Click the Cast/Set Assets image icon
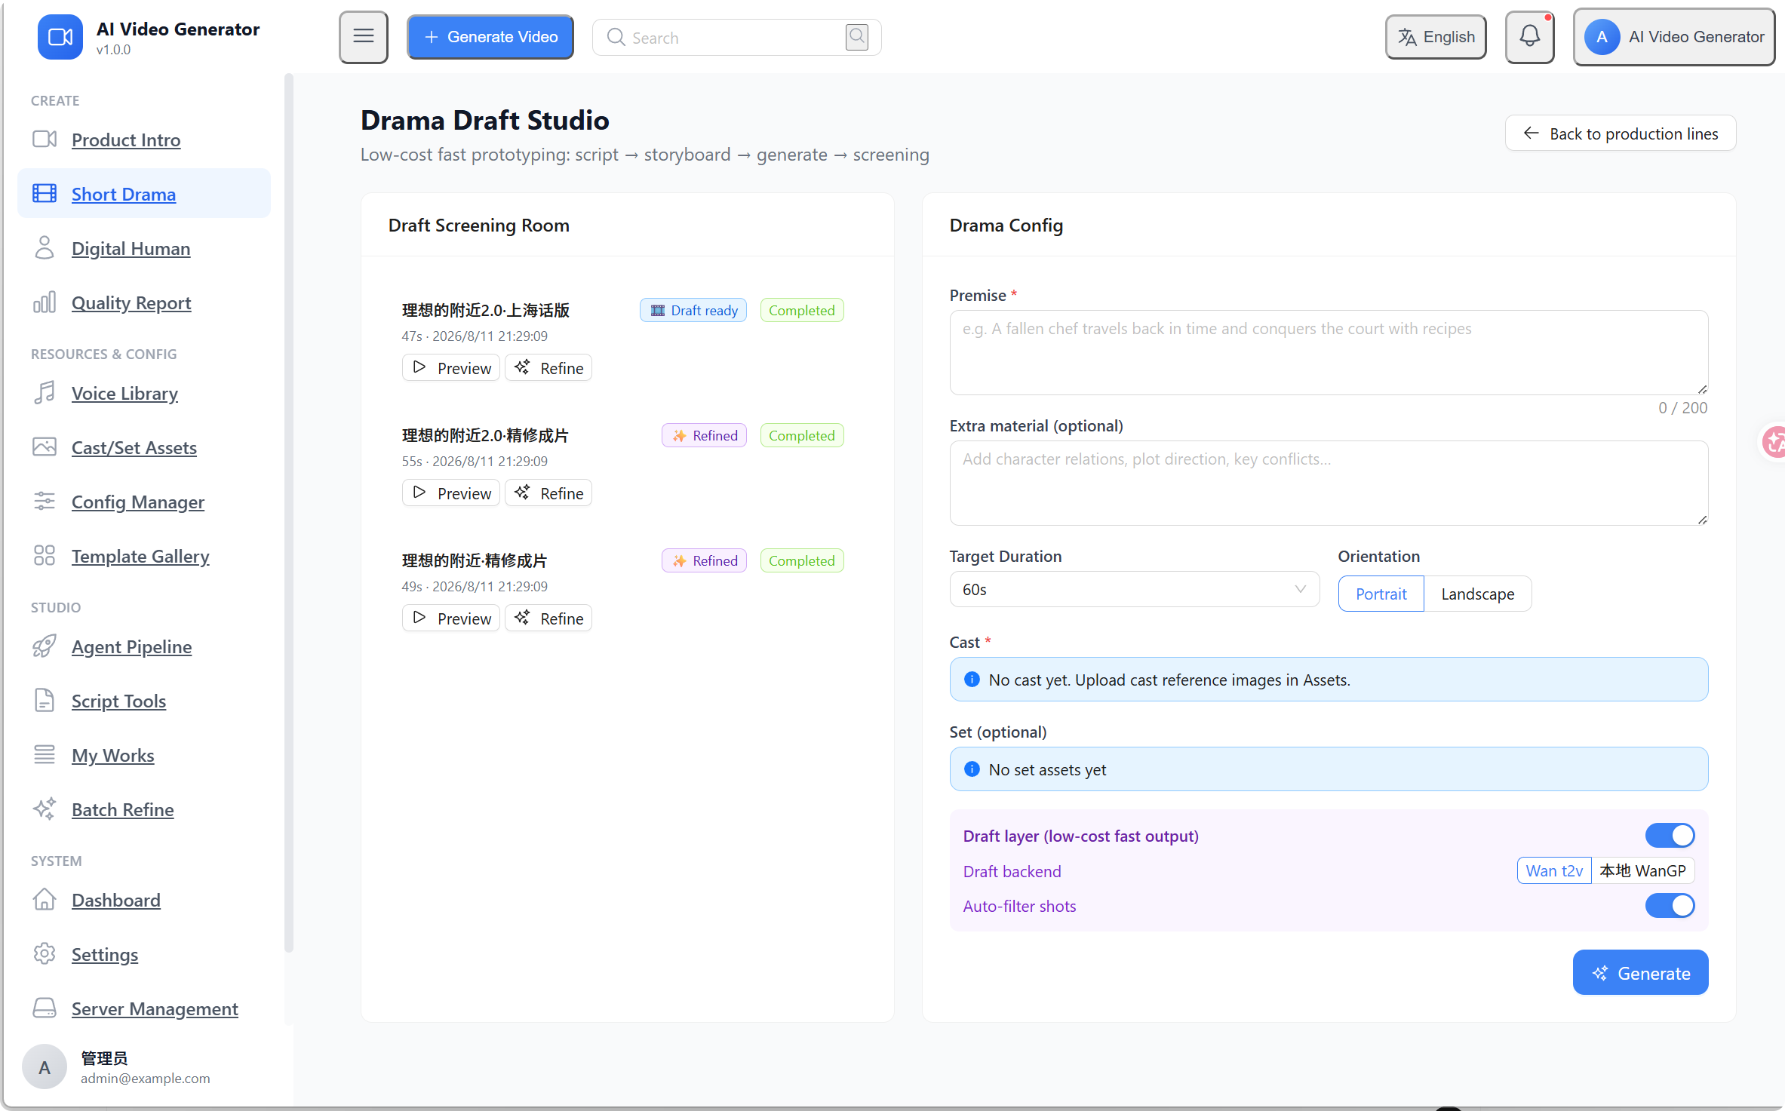This screenshot has height=1111, width=1785. tap(45, 447)
